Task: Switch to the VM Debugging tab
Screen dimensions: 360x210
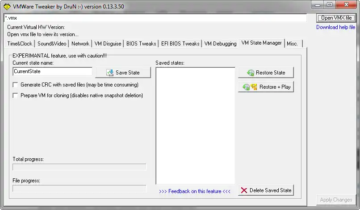Action: click(x=220, y=44)
